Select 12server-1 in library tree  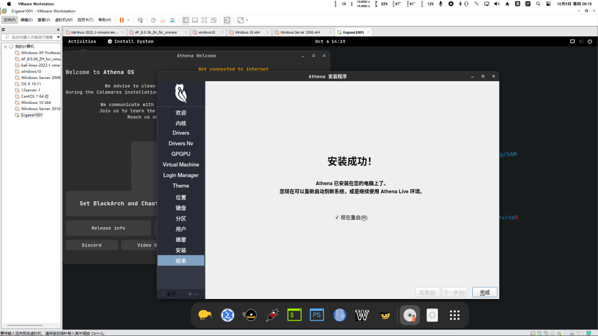coord(30,90)
